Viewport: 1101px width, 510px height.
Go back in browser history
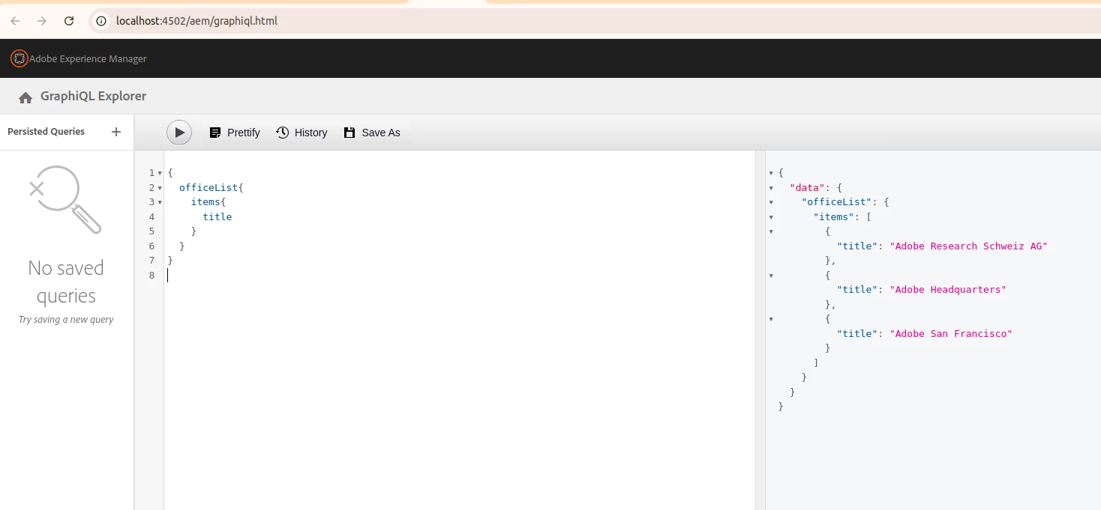click(15, 21)
